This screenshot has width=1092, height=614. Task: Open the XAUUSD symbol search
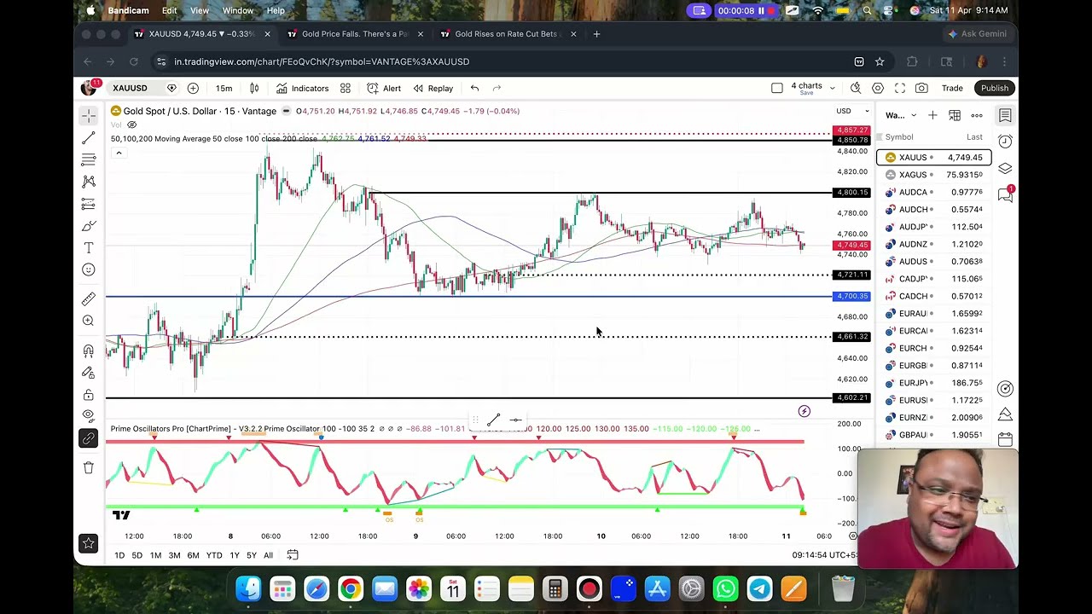click(130, 88)
